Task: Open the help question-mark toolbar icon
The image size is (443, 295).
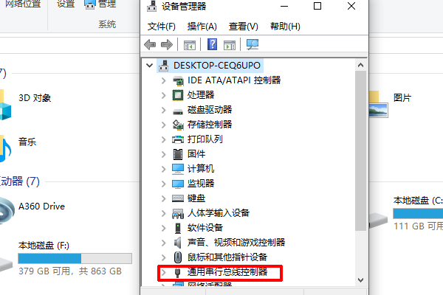Action: [x=212, y=44]
